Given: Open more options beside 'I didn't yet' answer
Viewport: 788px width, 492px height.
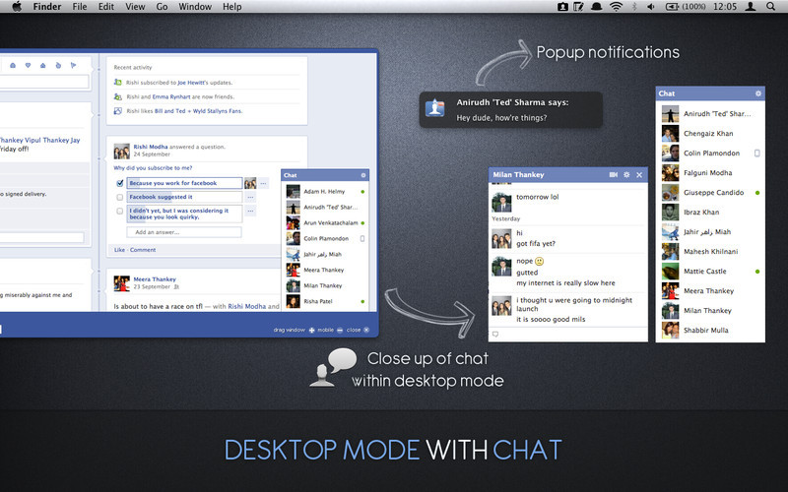Looking at the screenshot, I should (x=250, y=212).
